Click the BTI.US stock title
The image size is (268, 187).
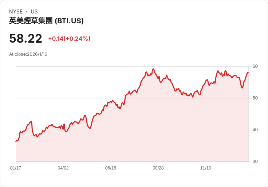coord(46,21)
